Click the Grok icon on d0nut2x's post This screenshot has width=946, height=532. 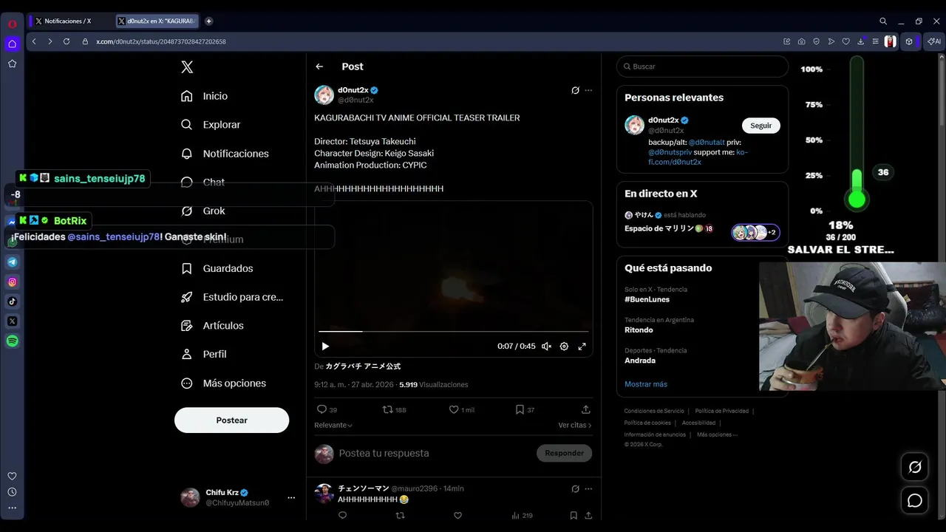pos(575,90)
